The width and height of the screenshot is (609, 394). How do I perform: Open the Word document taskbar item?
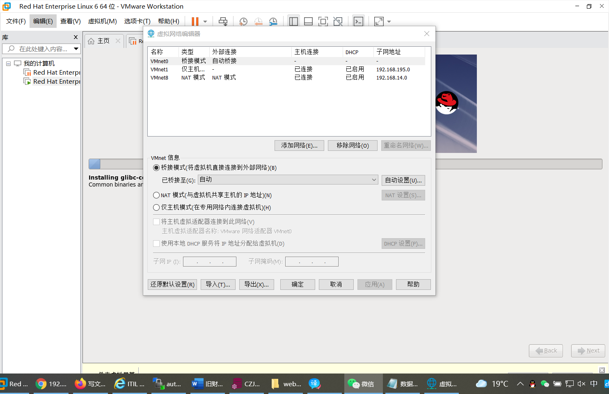[208, 384]
